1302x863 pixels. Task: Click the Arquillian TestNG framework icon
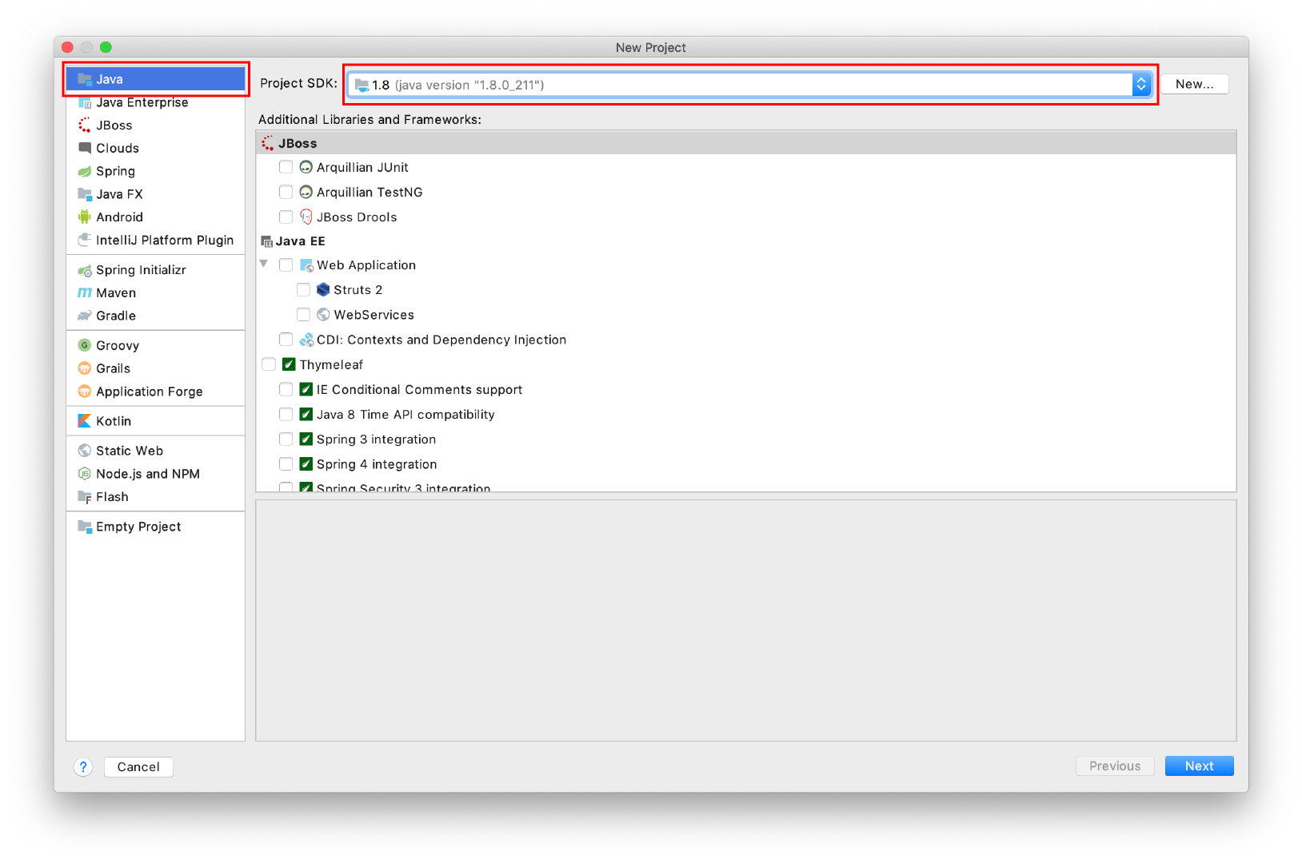point(306,192)
